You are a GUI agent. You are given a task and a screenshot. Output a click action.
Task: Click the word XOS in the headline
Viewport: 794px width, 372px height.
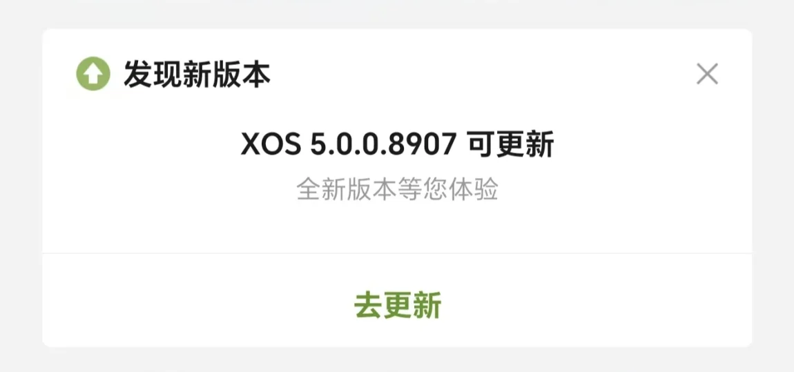click(x=271, y=145)
